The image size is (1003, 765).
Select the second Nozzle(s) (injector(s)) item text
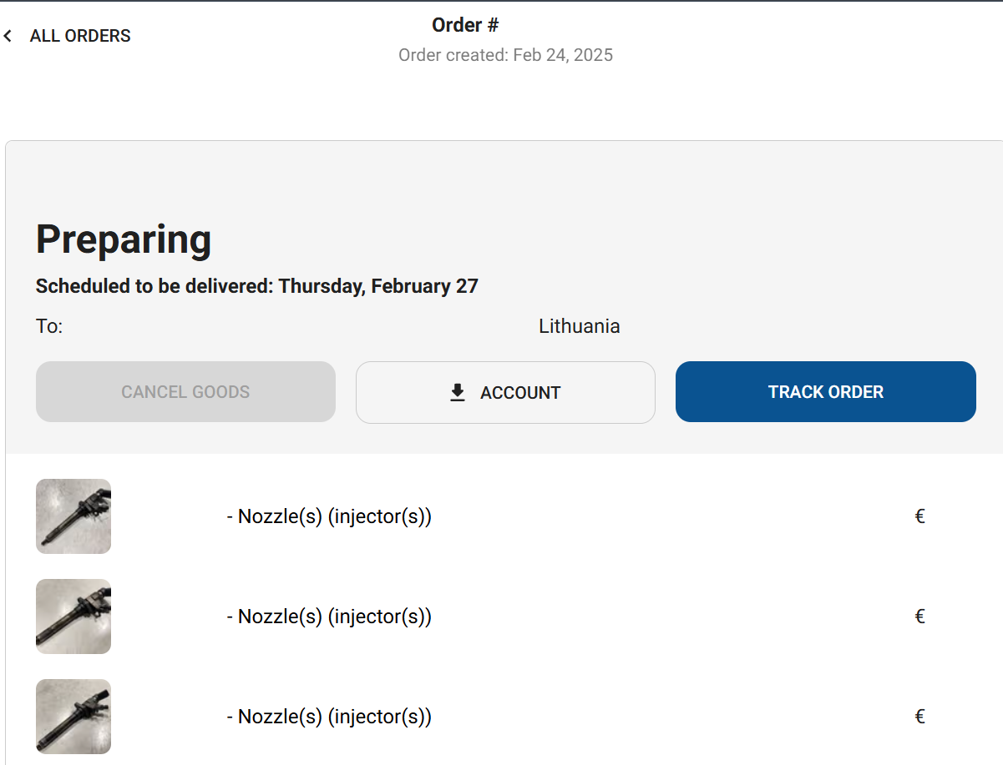click(x=329, y=617)
